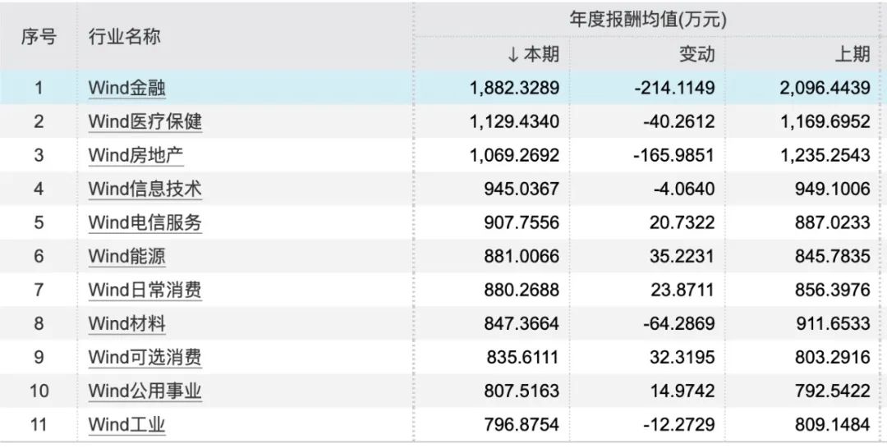887x448 pixels.
Task: Click the 变动 column header
Action: click(697, 54)
